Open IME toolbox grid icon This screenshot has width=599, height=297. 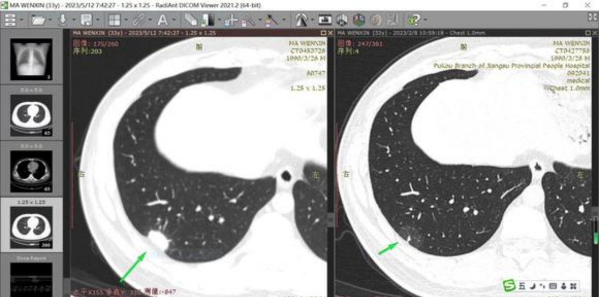click(x=573, y=286)
